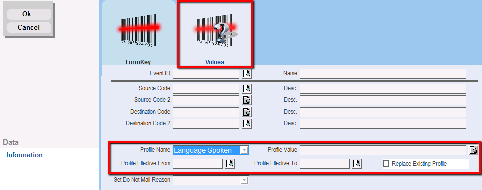Open lookup icon next to Event ID

(247, 74)
